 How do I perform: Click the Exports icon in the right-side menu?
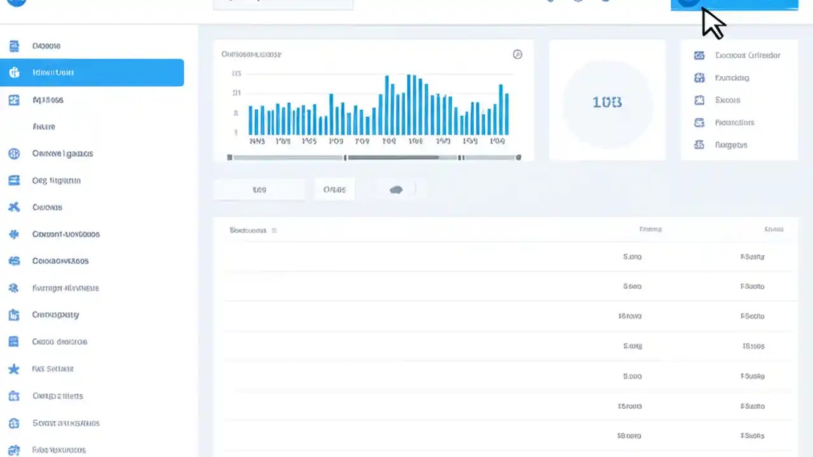699,100
